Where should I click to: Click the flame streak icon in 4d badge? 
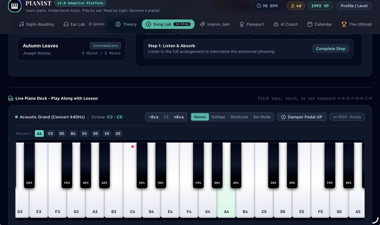point(292,6)
